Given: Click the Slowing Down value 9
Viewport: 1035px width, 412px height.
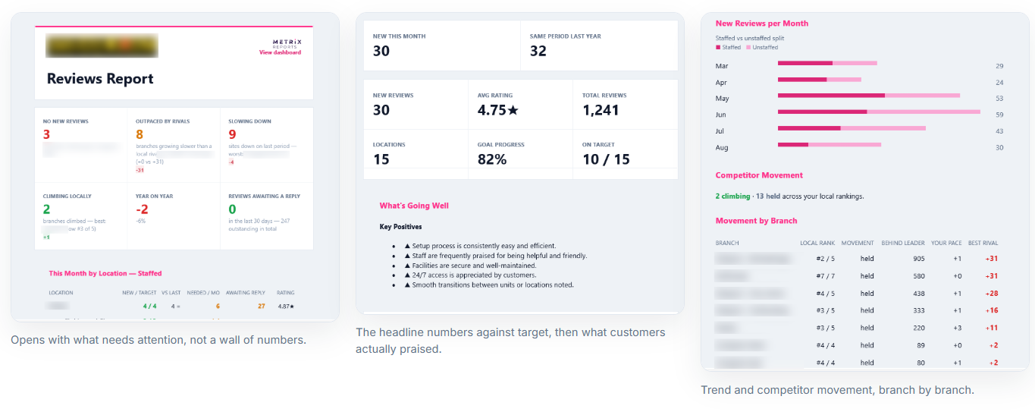Looking at the screenshot, I should point(232,134).
